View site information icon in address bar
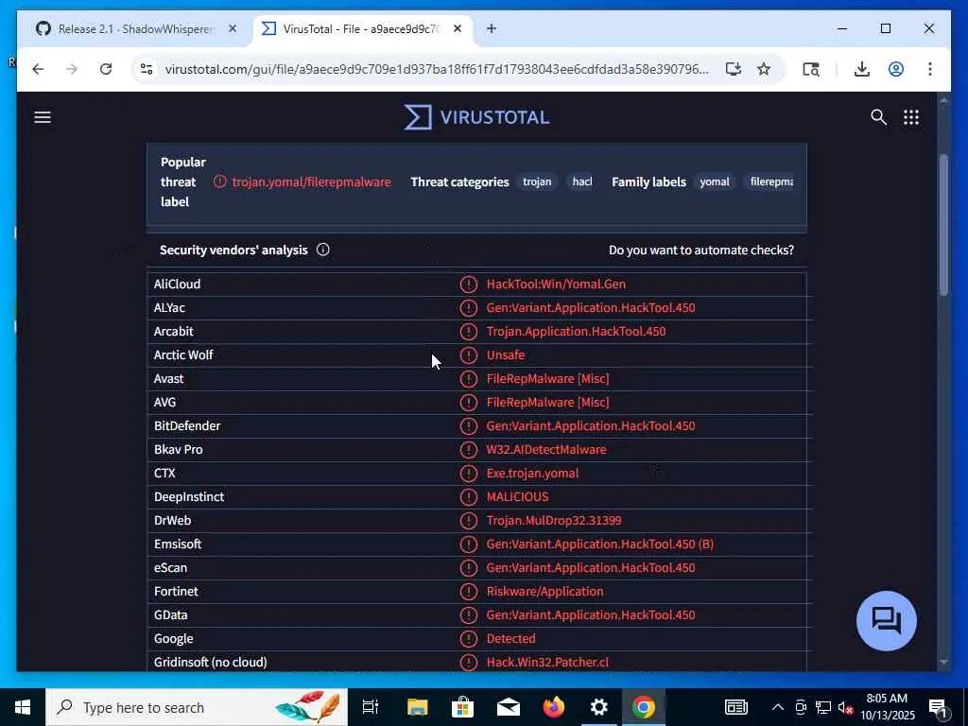 [x=147, y=69]
